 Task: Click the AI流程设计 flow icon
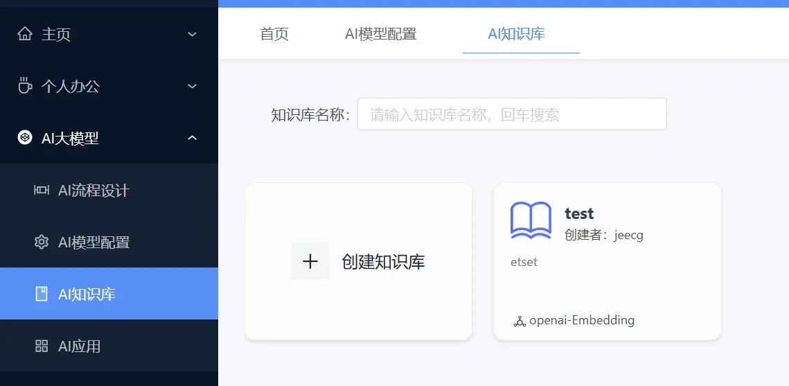click(42, 190)
